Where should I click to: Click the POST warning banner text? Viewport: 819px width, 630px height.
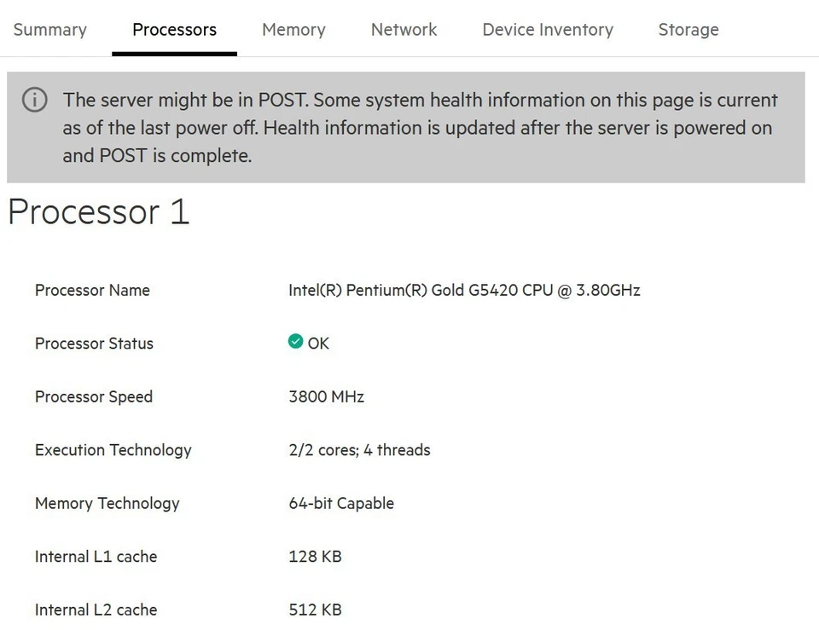[x=421, y=127]
